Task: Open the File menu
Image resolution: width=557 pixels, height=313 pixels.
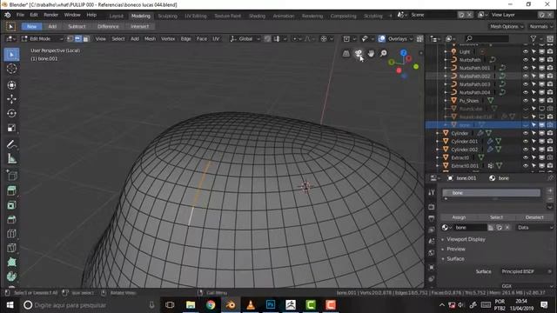Action: point(20,15)
